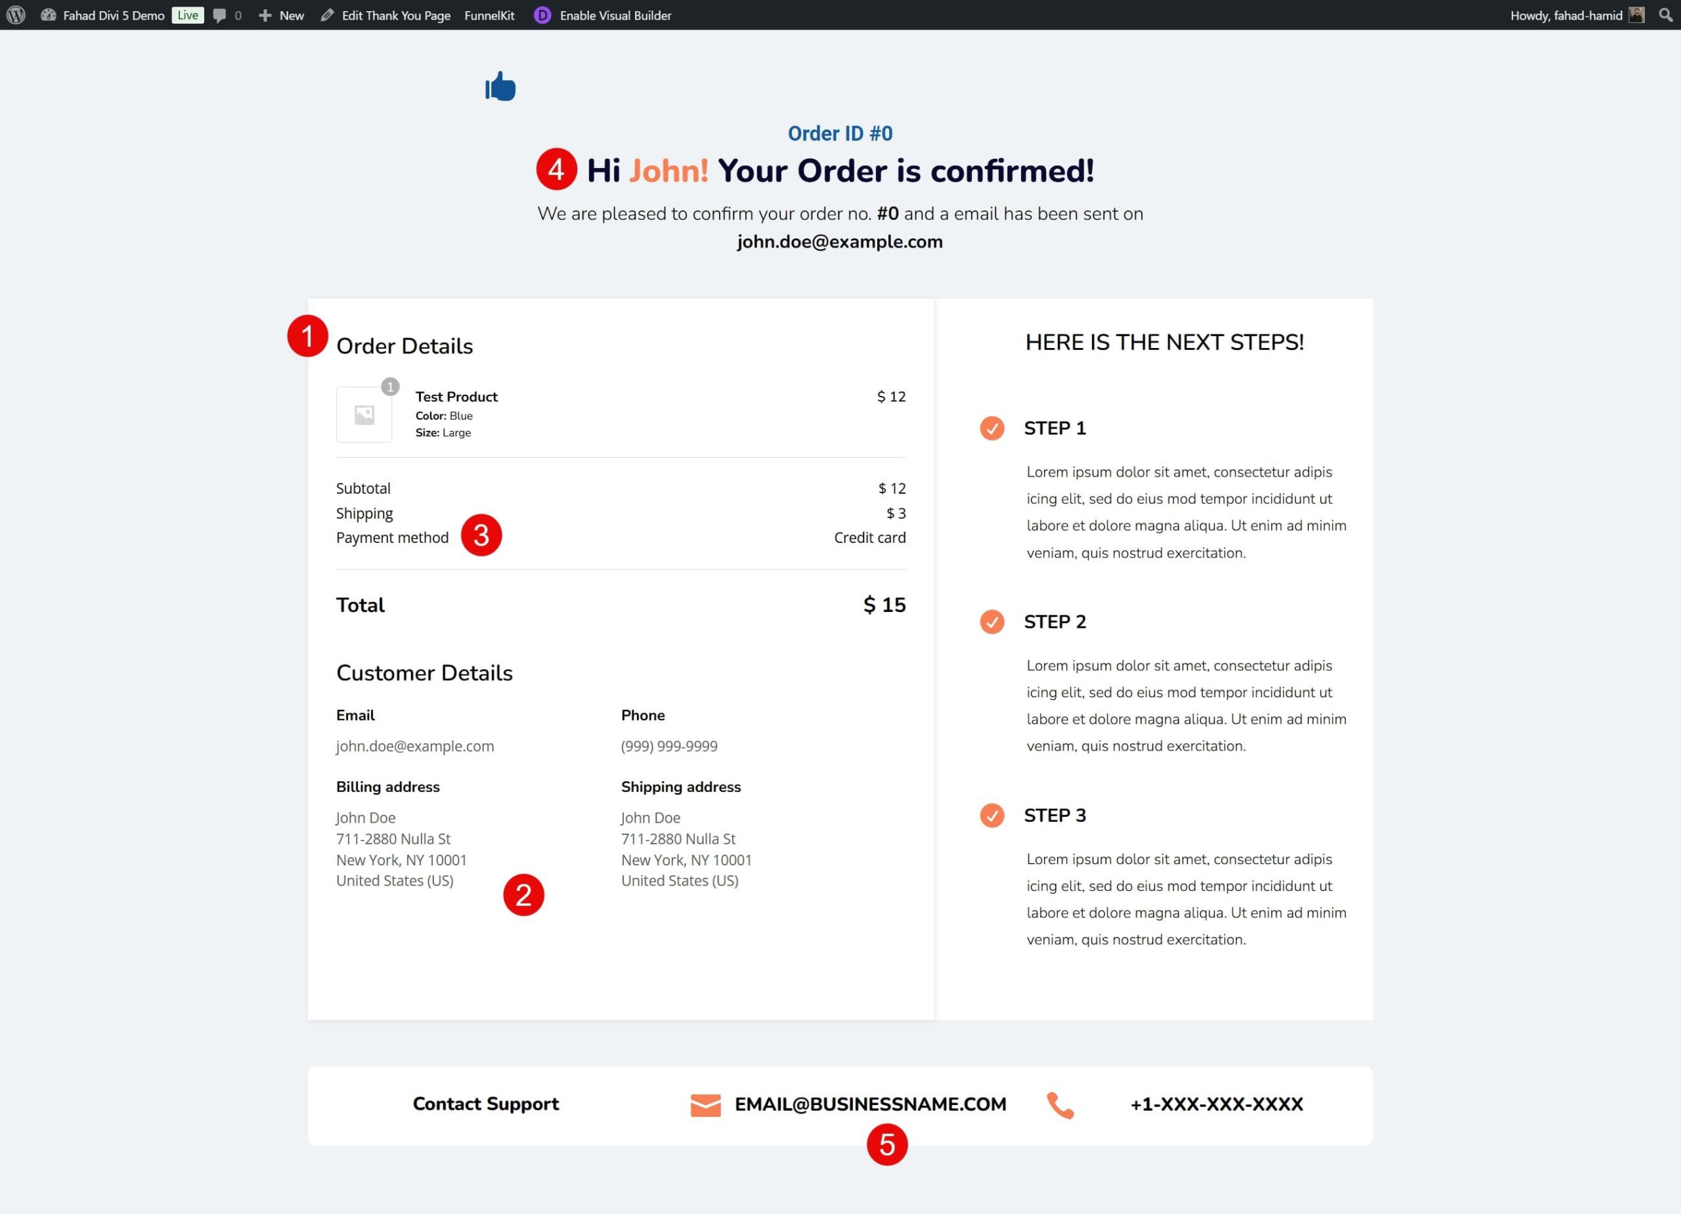Click the FunnelKit plugin icon
The height and width of the screenshot is (1214, 1681).
point(489,16)
